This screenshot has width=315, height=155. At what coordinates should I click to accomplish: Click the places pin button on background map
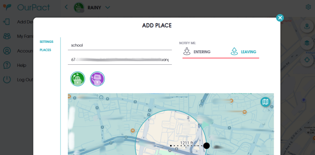click(307, 26)
